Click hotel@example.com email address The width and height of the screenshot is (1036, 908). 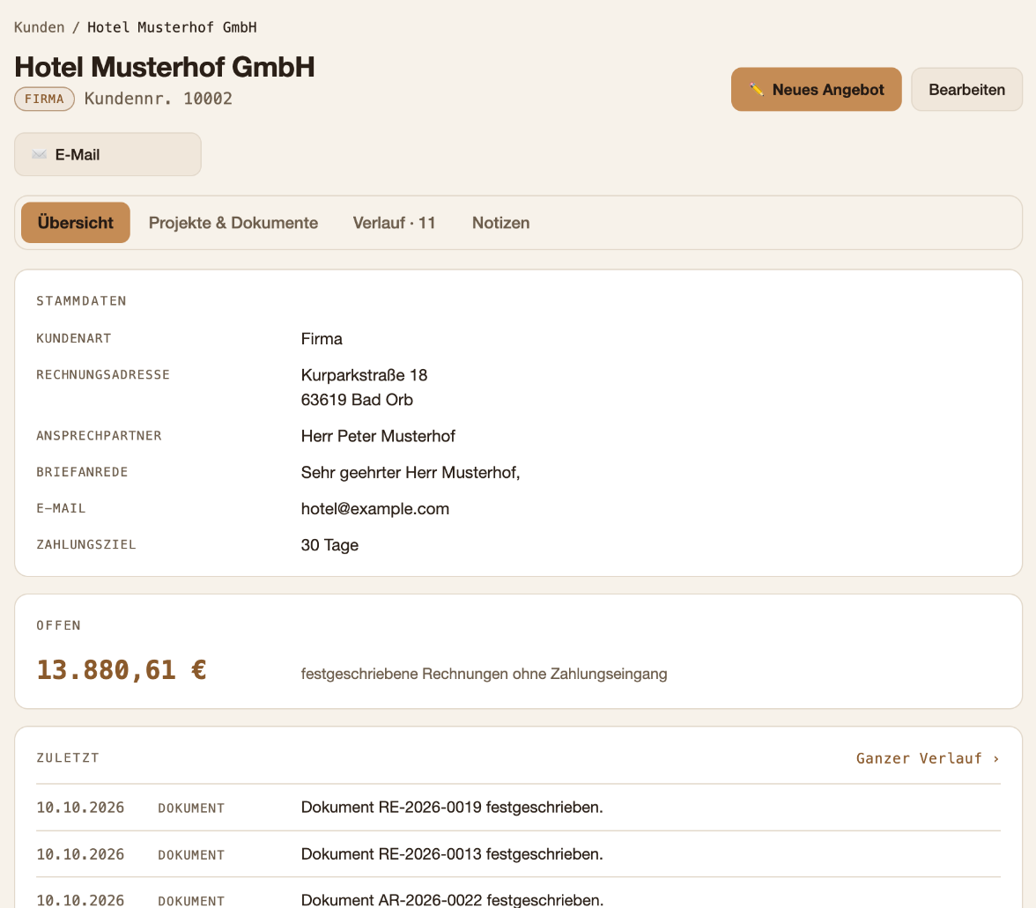(x=375, y=509)
